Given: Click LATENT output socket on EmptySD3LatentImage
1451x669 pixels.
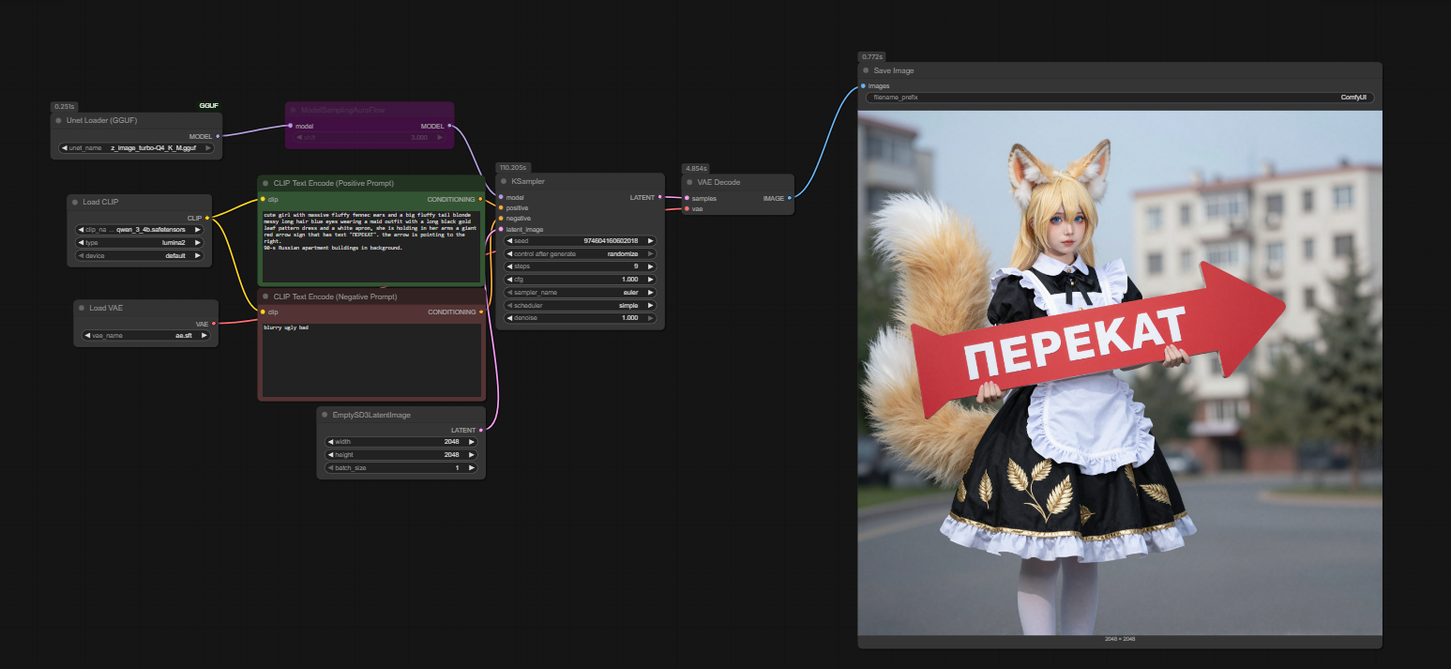Looking at the screenshot, I should click(482, 430).
